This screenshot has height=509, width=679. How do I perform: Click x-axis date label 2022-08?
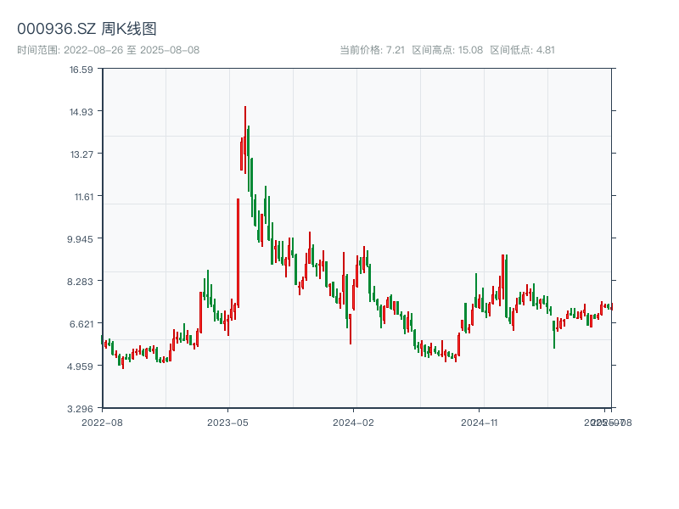[x=102, y=422]
